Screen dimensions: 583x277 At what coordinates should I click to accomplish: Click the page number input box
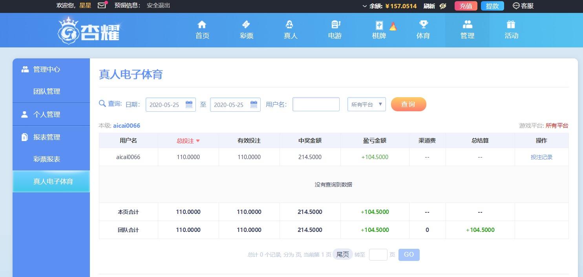tap(378, 255)
